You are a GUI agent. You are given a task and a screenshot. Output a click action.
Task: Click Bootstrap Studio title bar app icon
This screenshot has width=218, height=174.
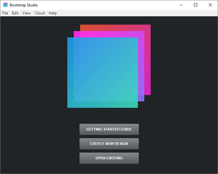coord(5,5)
